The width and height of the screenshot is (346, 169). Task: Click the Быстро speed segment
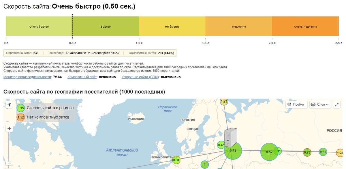coord(106,27)
